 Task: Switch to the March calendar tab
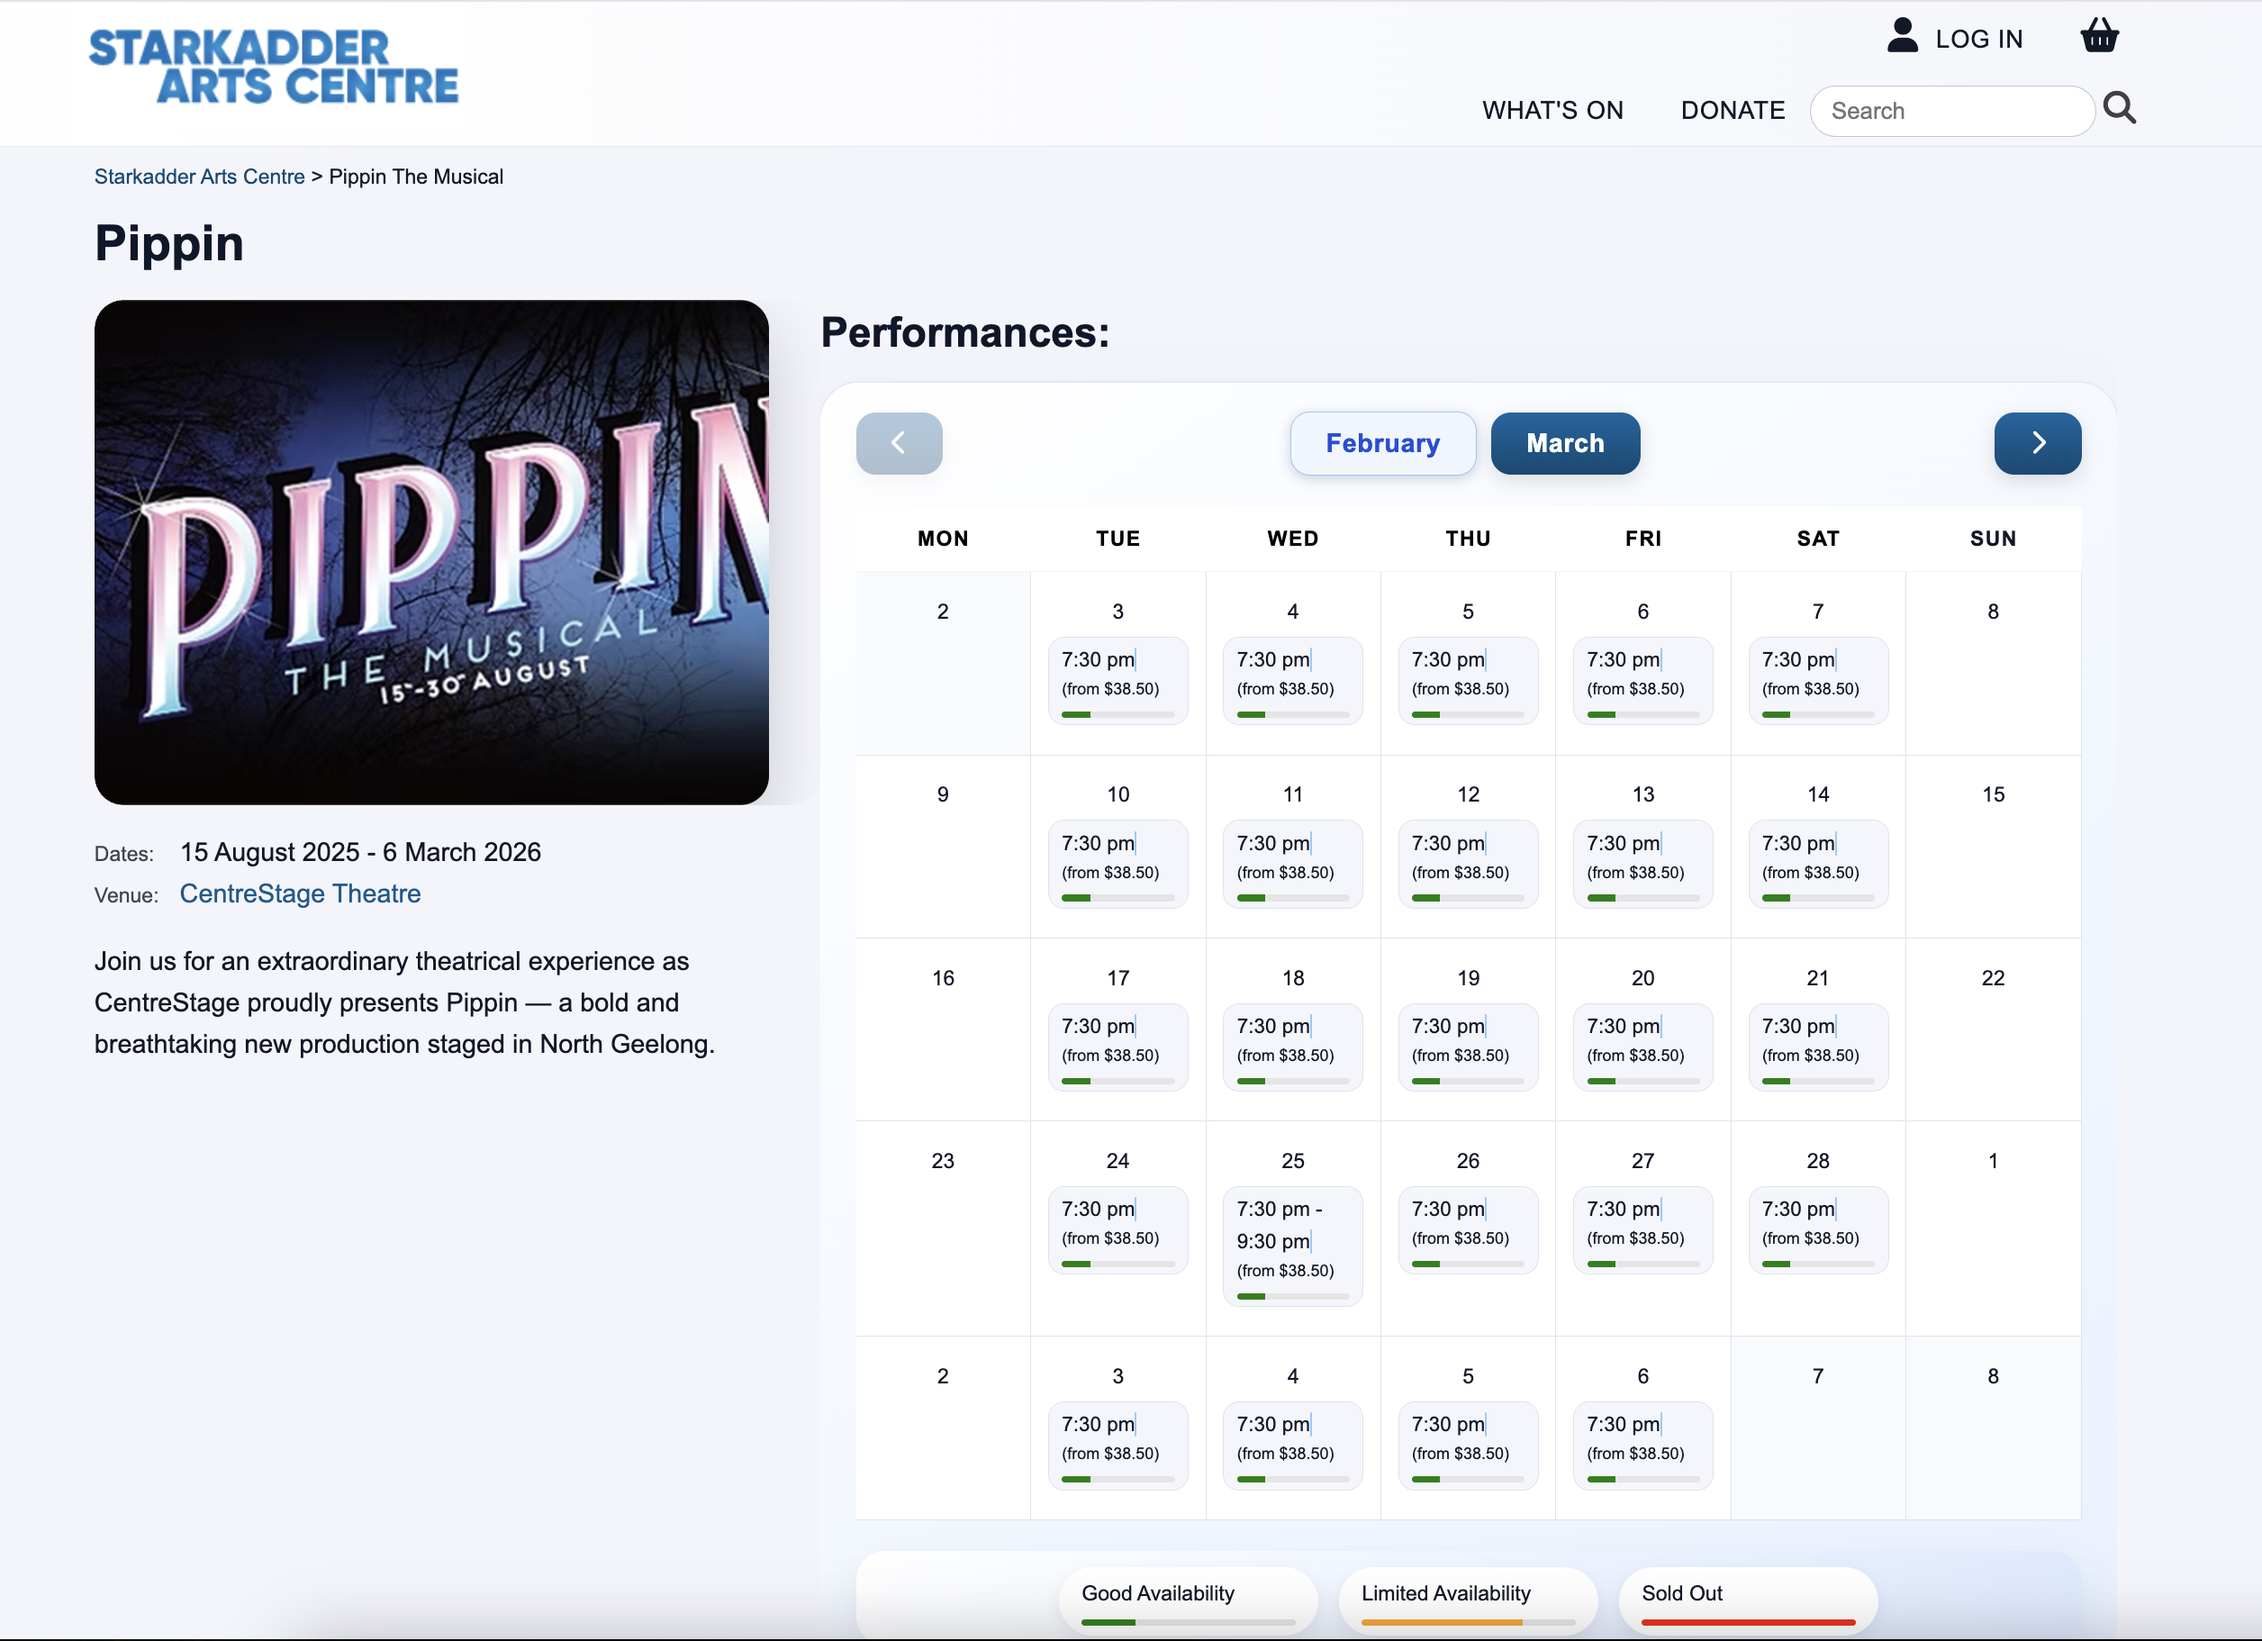click(1564, 443)
